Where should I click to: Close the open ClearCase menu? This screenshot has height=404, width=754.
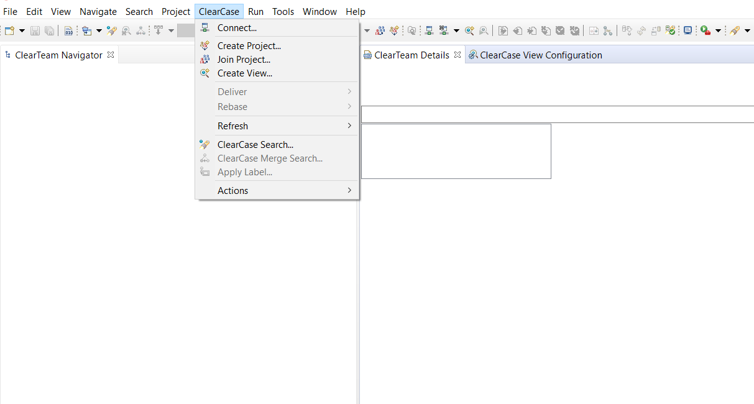(219, 12)
